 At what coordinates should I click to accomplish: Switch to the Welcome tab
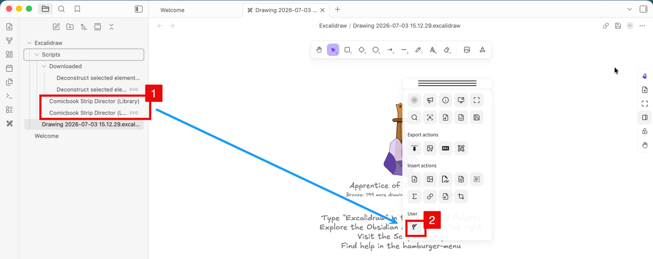tap(172, 10)
